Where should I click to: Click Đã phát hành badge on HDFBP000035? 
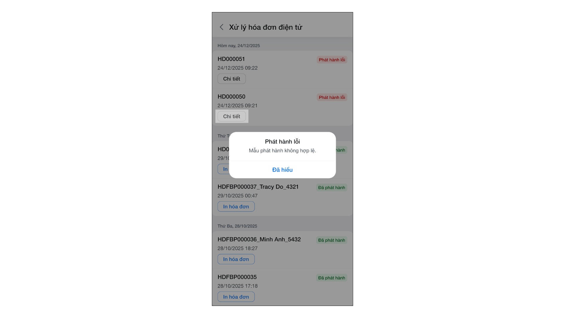[x=332, y=278]
